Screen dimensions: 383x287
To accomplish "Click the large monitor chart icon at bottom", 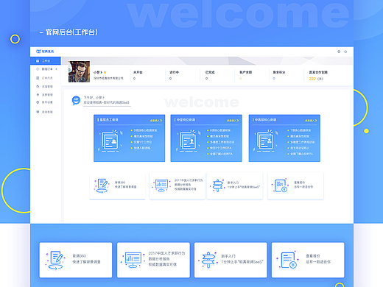I will point(133,260).
